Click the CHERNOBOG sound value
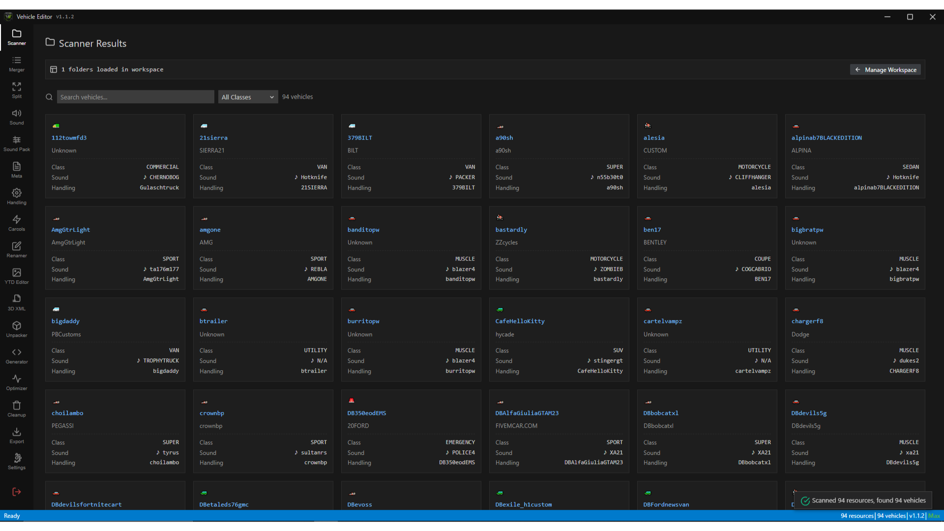This screenshot has height=531, width=944. coord(164,177)
